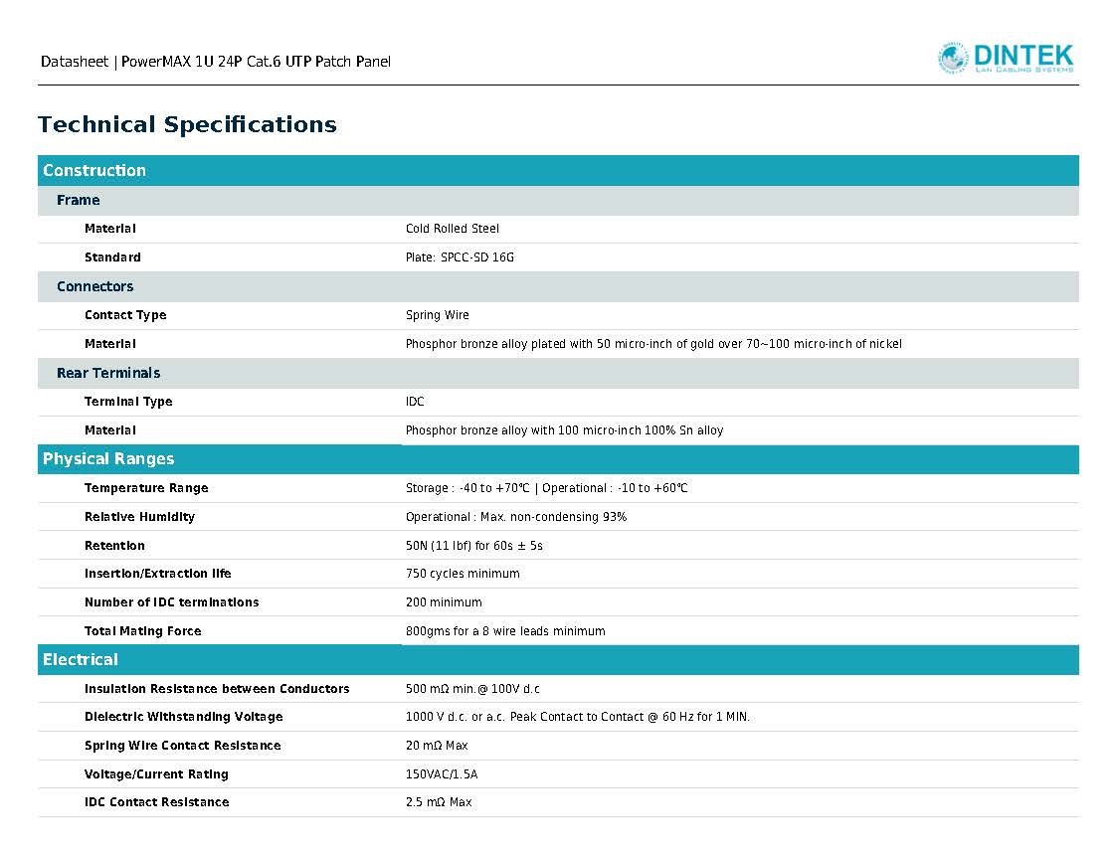
Task: Click the Temperature Range label
Action: click(146, 488)
